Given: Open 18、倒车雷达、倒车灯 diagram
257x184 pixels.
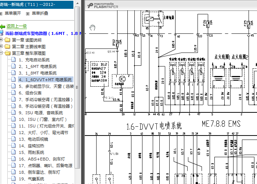Looking at the screenshot, I should point(40,172).
